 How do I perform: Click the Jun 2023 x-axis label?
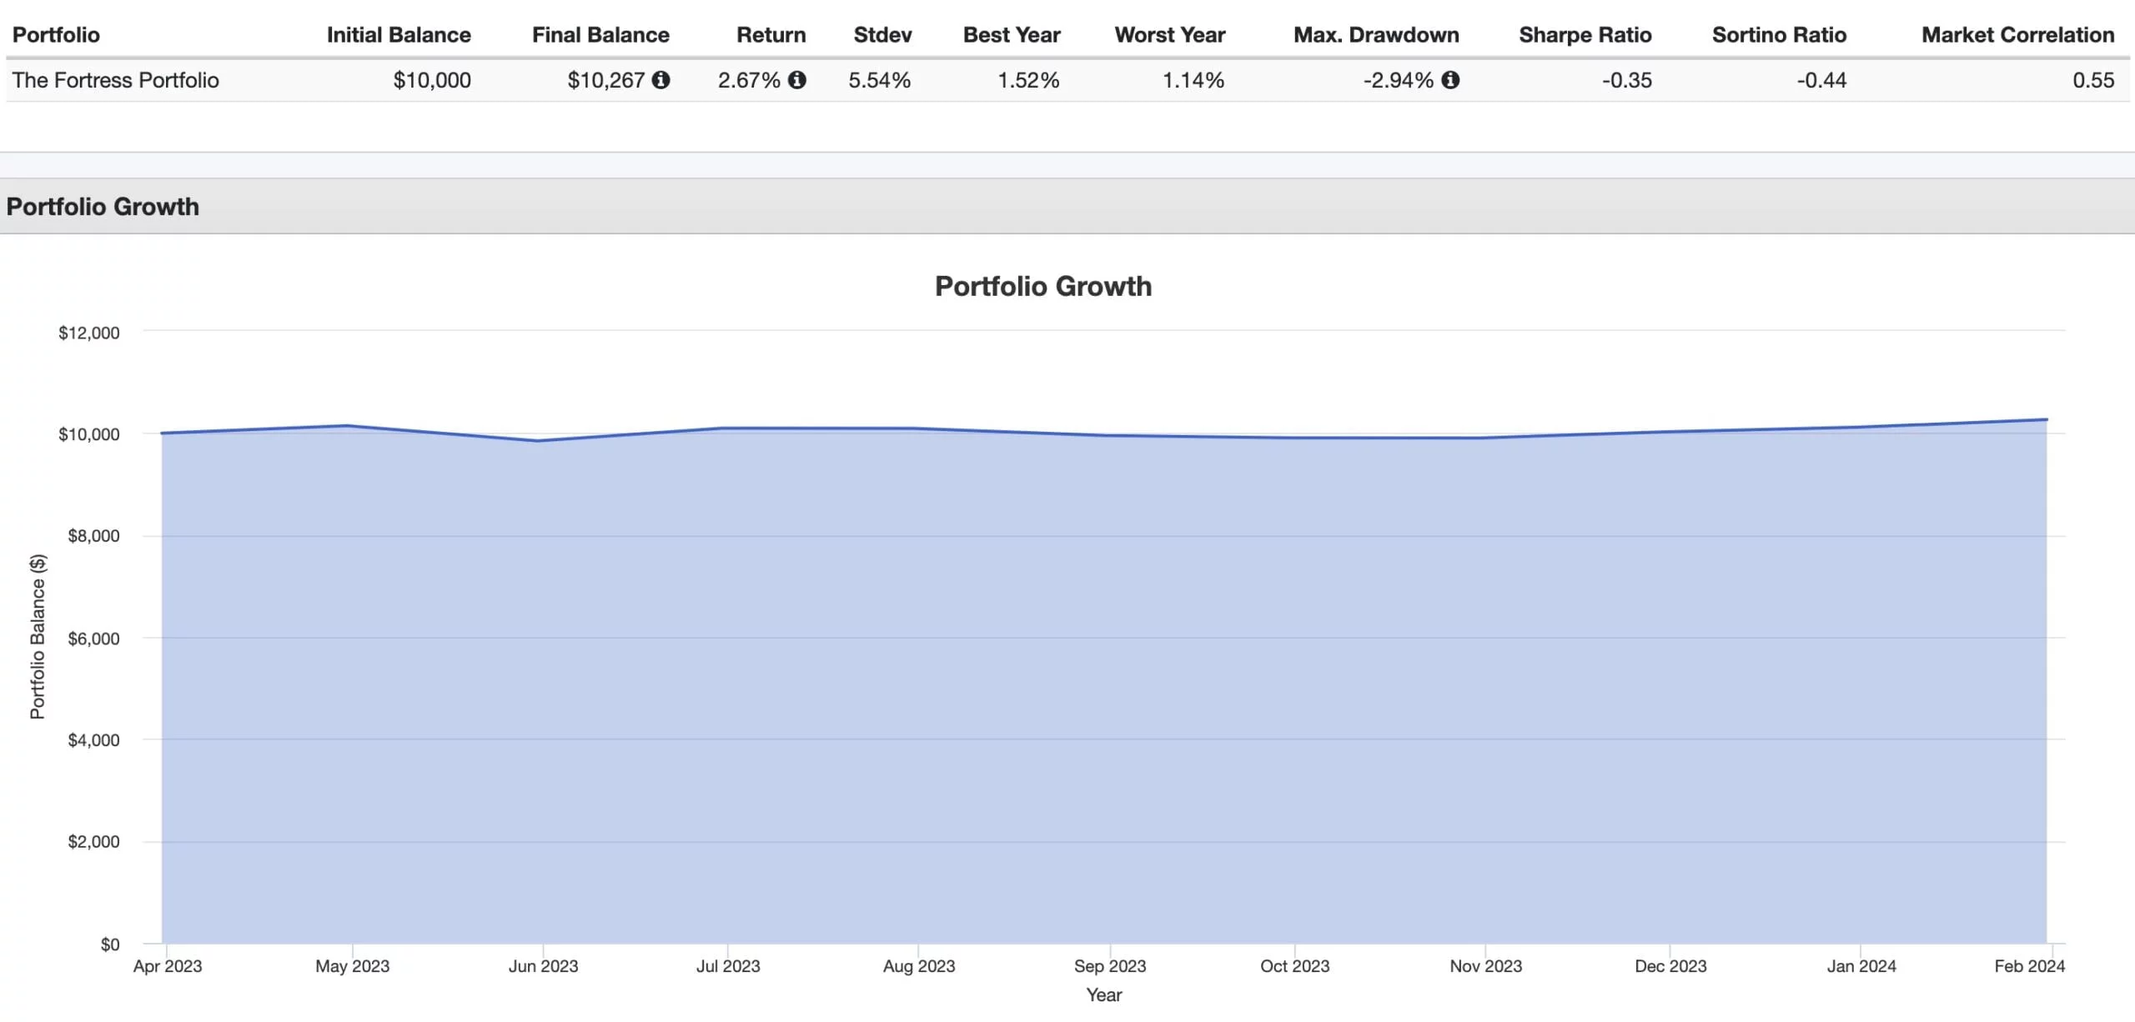[x=543, y=966]
